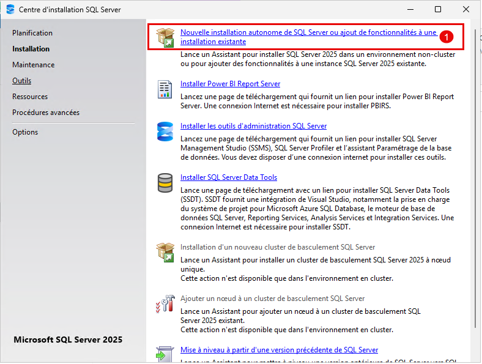Open the Procédures avancées section
This screenshot has height=364, width=482.
46,113
